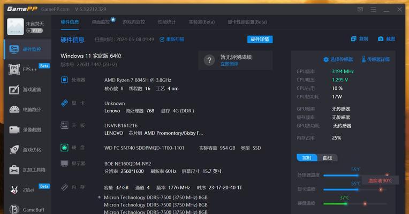The image size is (409, 214).
Task: Switch to the 性能统计 tab
Action: [166, 22]
